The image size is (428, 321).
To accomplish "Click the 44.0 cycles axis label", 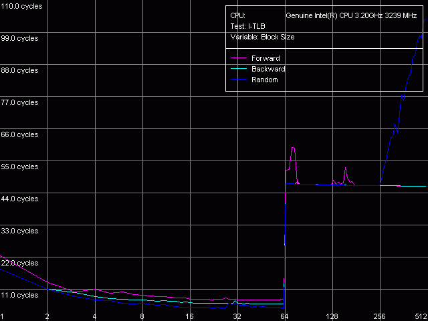I will click(x=19, y=199).
